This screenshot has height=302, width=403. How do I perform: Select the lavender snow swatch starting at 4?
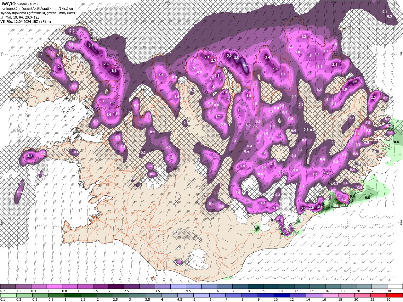point(178,287)
